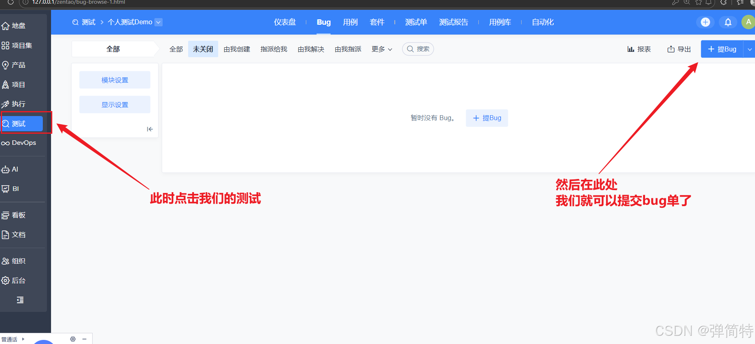
Task: Click the 导出 export button
Action: point(679,49)
